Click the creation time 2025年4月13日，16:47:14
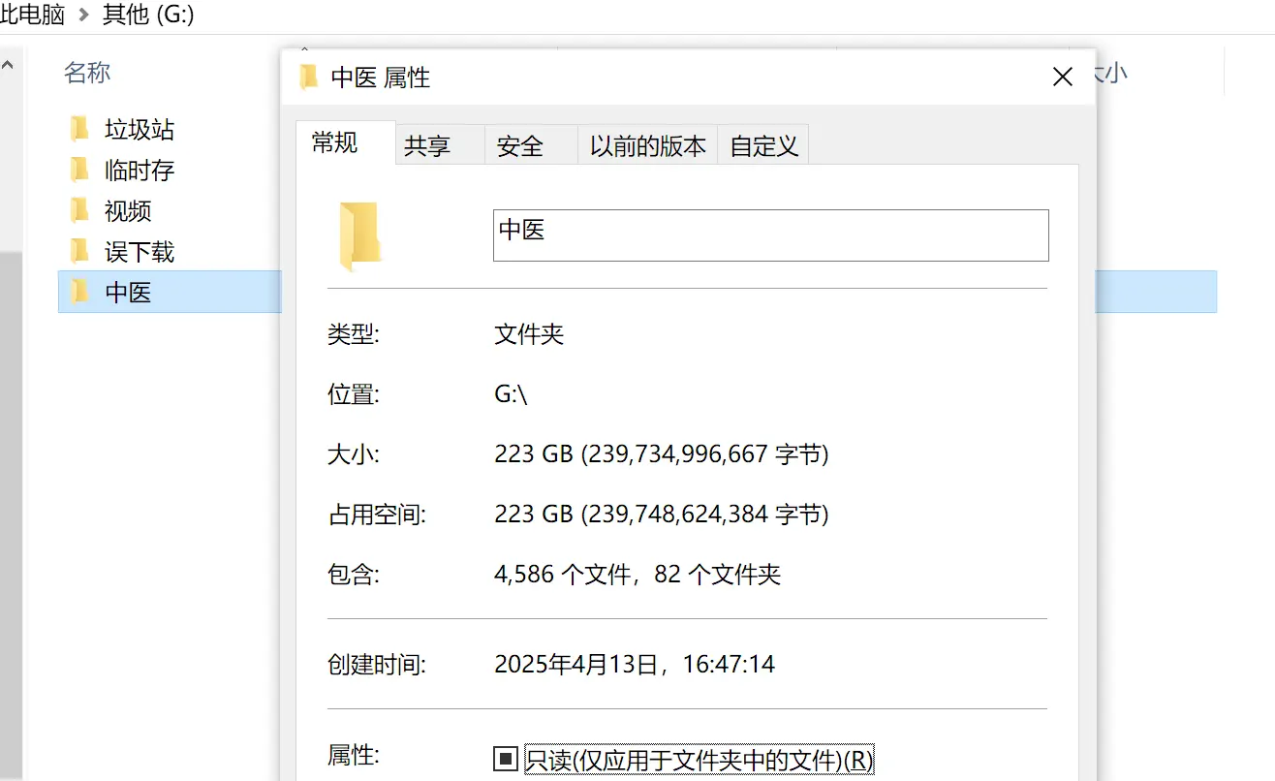This screenshot has height=781, width=1275. (635, 664)
